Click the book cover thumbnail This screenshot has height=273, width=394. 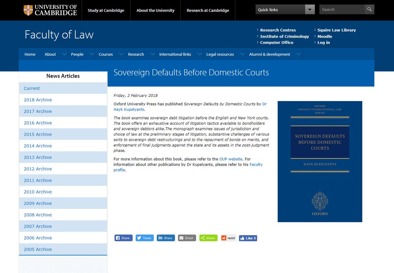[x=320, y=161]
